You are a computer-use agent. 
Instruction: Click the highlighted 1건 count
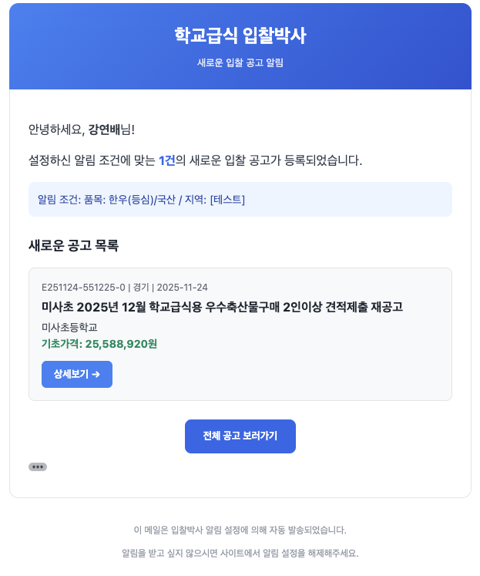166,160
